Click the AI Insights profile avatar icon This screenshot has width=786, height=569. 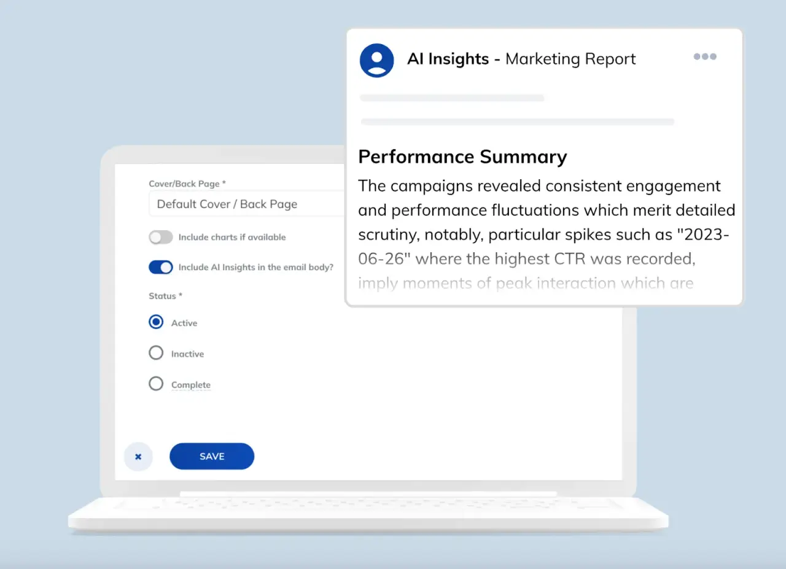[x=376, y=60]
